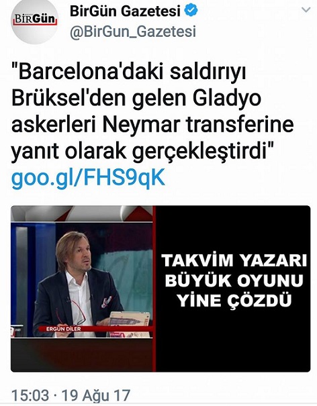Open the tweet options chevron menu
Viewport: 317px width, 406px height.
pos(306,10)
